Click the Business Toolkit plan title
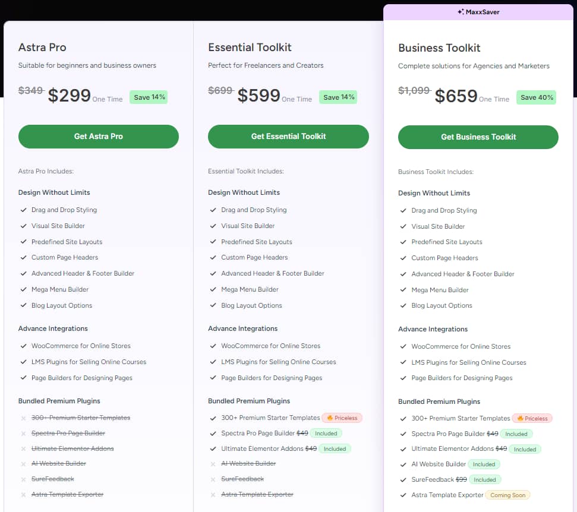Screen dimensions: 577x512 coord(439,48)
